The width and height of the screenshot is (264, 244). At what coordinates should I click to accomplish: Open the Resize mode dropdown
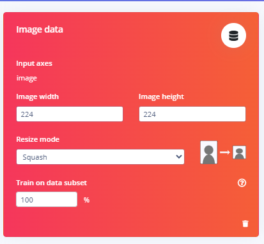pos(100,157)
